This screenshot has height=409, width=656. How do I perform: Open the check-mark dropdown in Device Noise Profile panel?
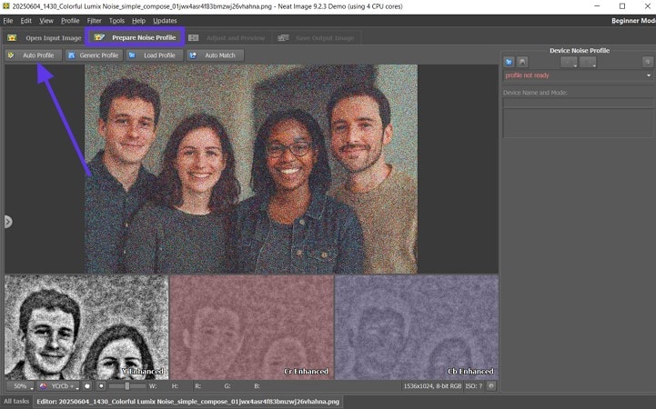(x=569, y=62)
